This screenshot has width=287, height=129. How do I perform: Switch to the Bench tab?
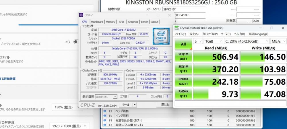point(144,22)
